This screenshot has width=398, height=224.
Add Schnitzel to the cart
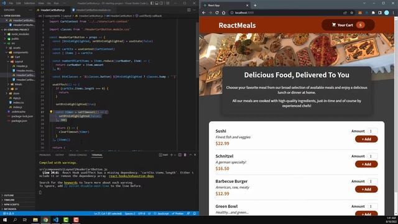coord(366,164)
